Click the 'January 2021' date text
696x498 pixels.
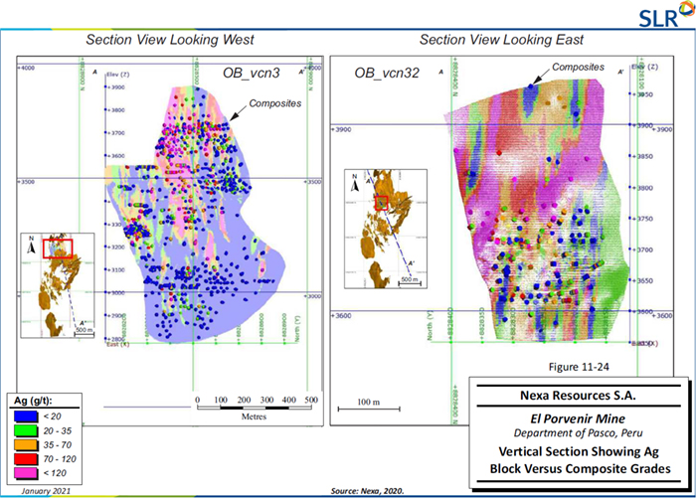46,491
